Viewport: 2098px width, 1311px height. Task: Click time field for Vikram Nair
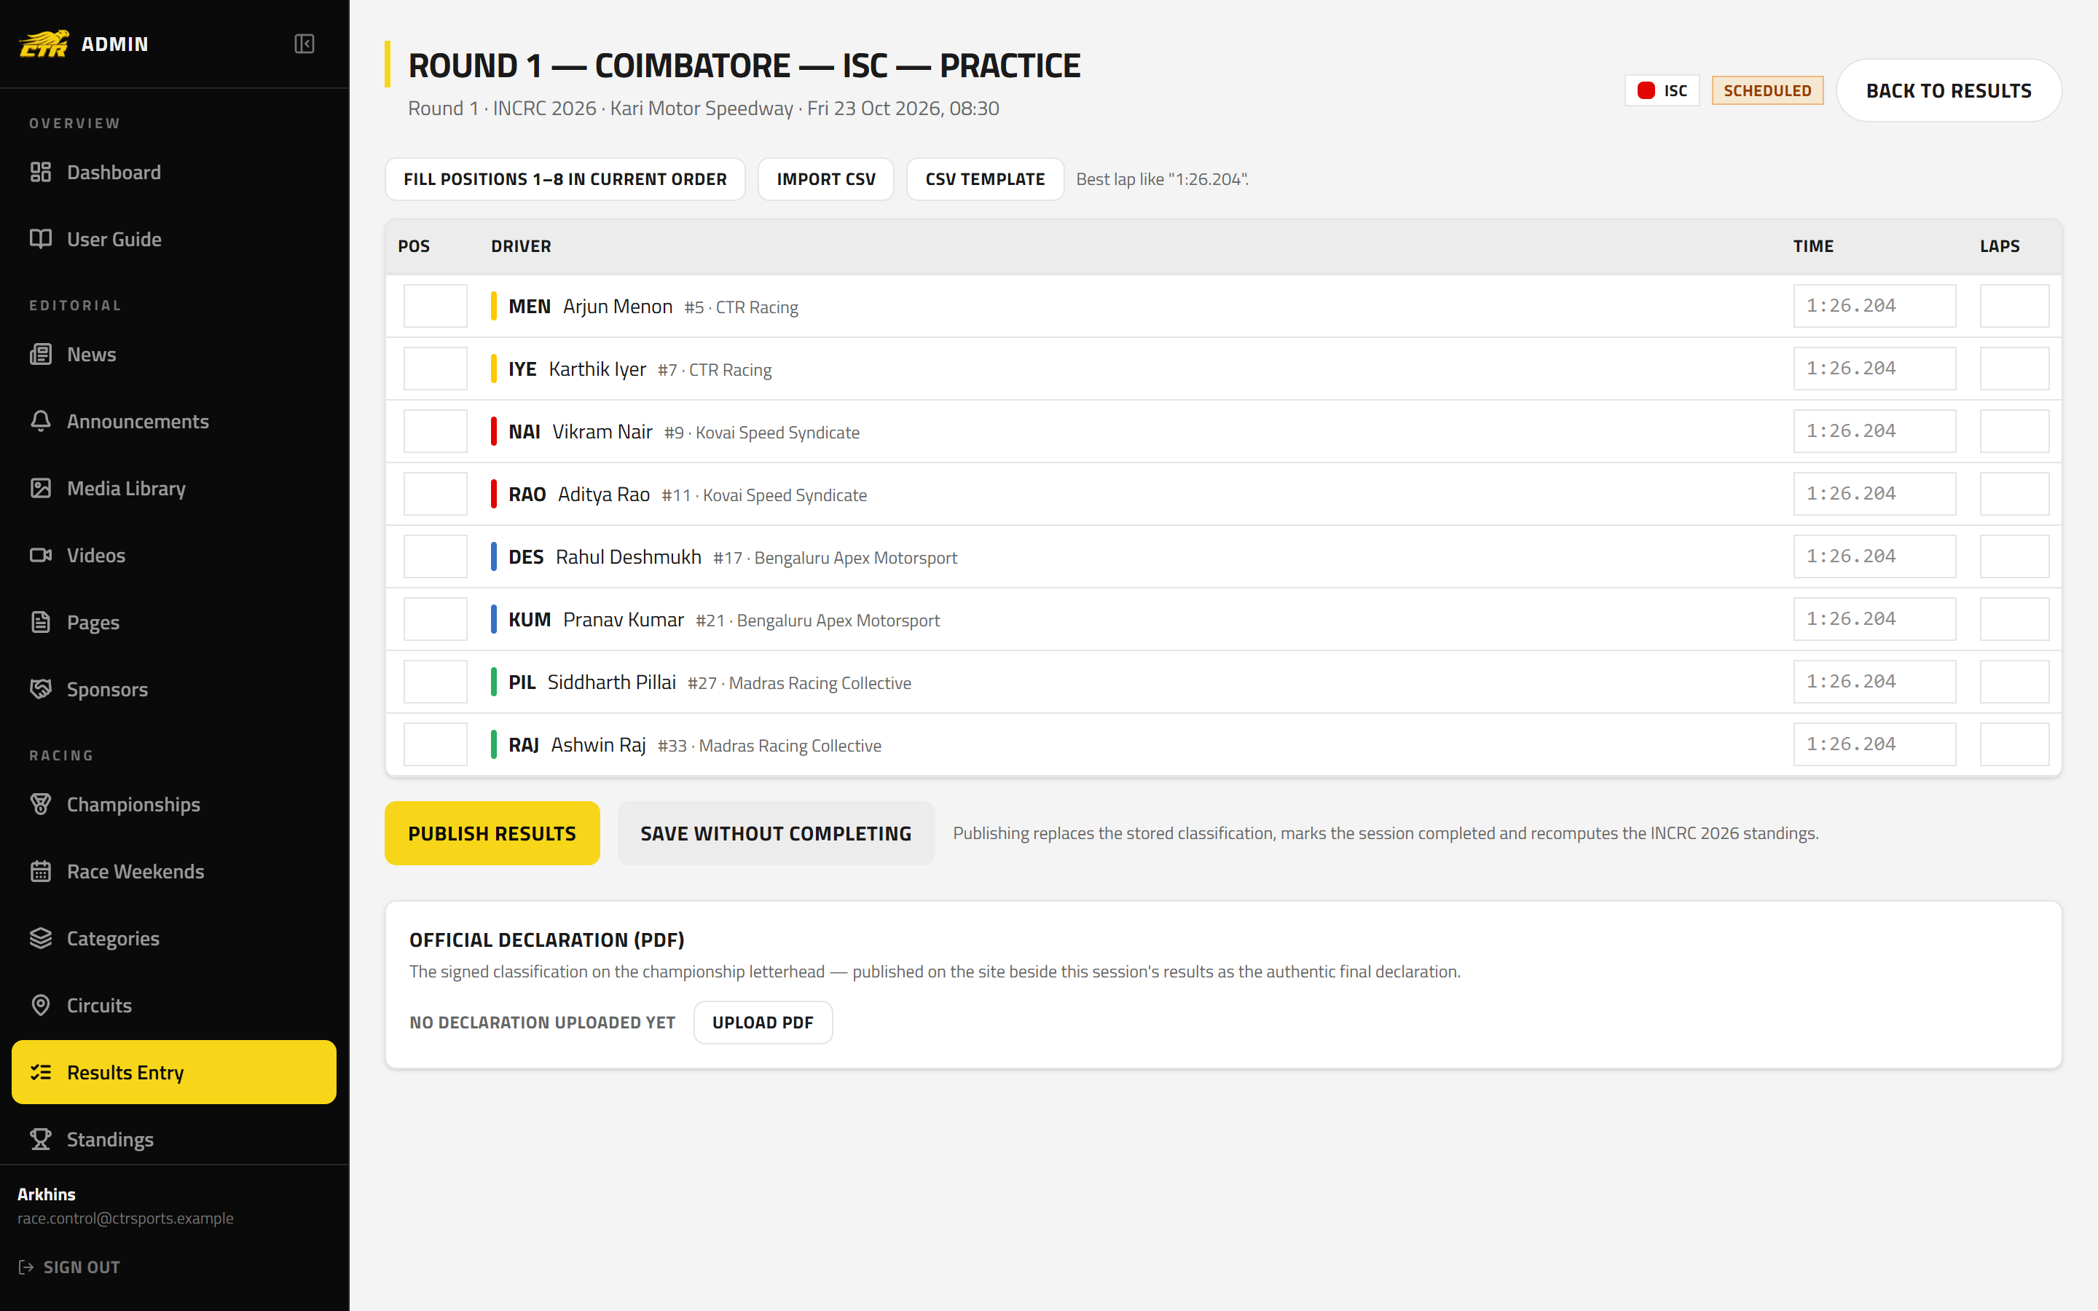[1874, 431]
